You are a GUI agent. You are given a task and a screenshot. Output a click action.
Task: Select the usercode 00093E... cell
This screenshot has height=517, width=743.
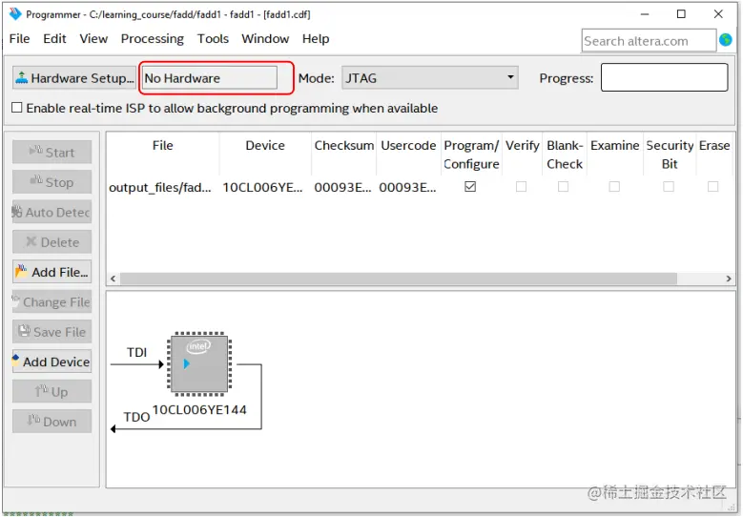pyautogui.click(x=407, y=188)
